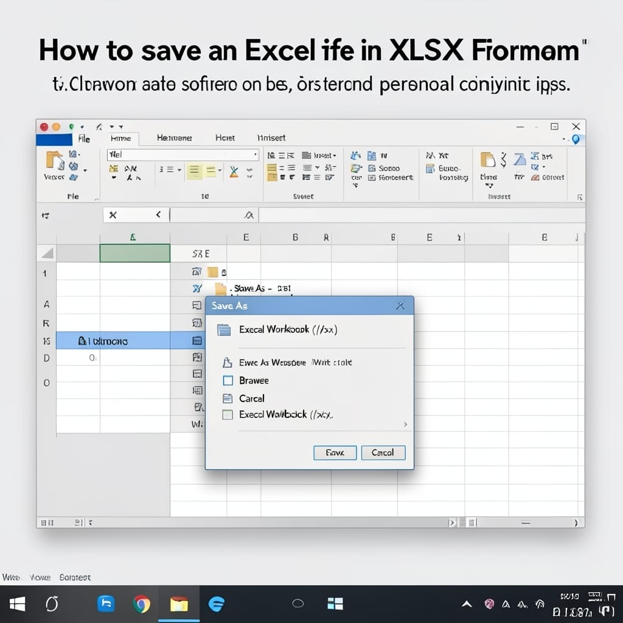Click the large Paste clipboard icon
Viewport: 623px width, 623px height.
(x=54, y=161)
